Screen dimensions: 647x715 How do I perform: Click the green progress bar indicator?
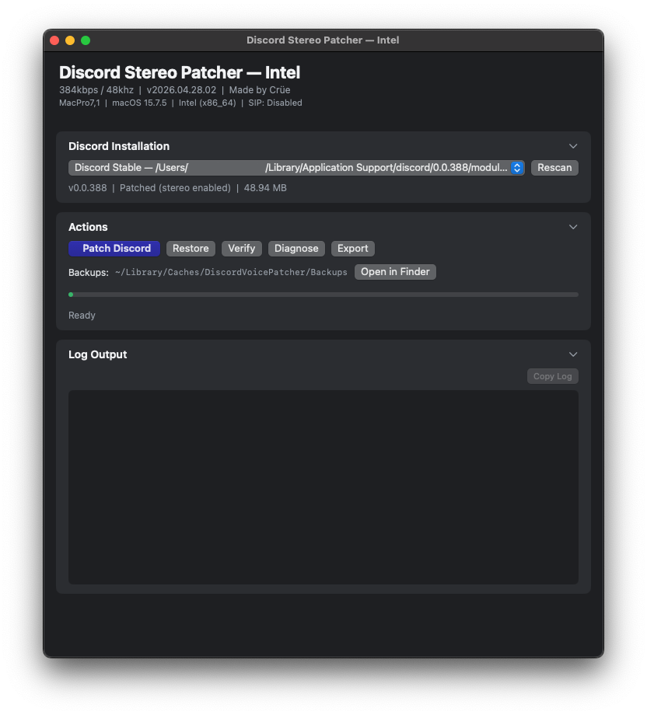click(71, 295)
